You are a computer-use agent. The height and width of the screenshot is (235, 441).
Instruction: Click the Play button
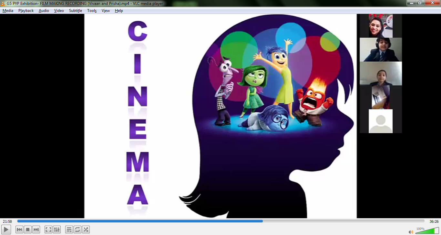pos(6,230)
